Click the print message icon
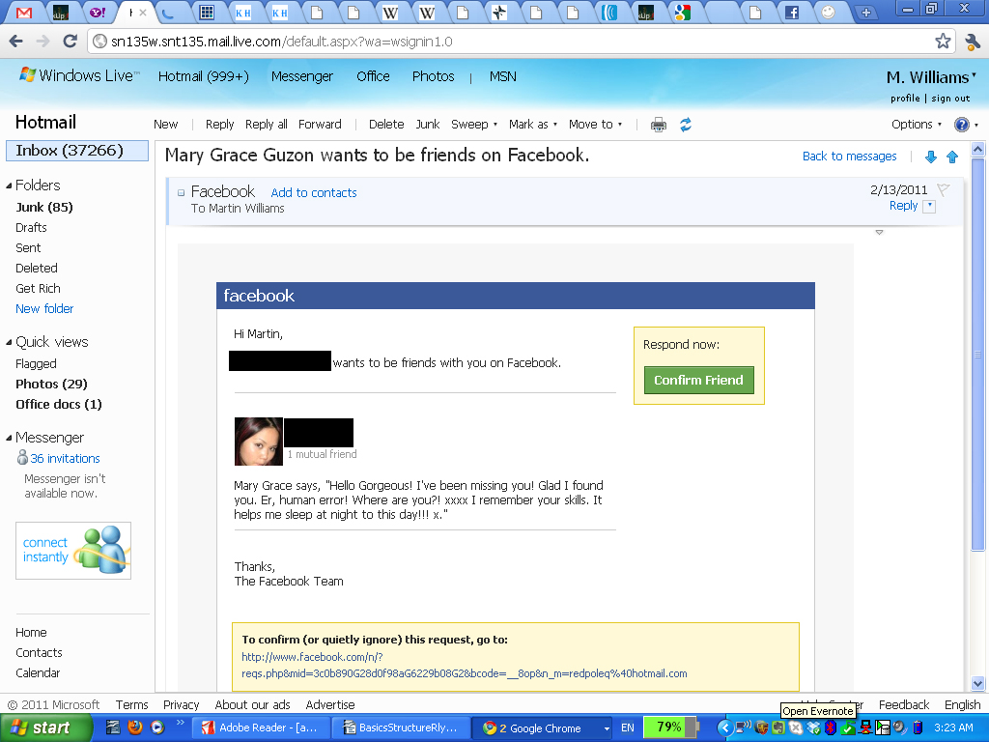This screenshot has width=989, height=742. click(658, 125)
